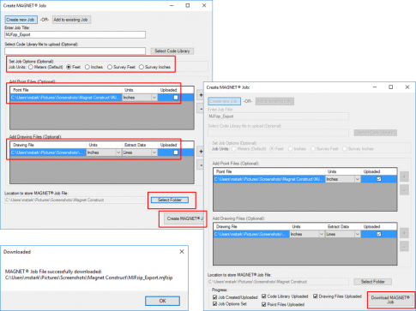This screenshot has height=311, width=416.
Task: Click the Create new Job button
Action: click(x=21, y=20)
